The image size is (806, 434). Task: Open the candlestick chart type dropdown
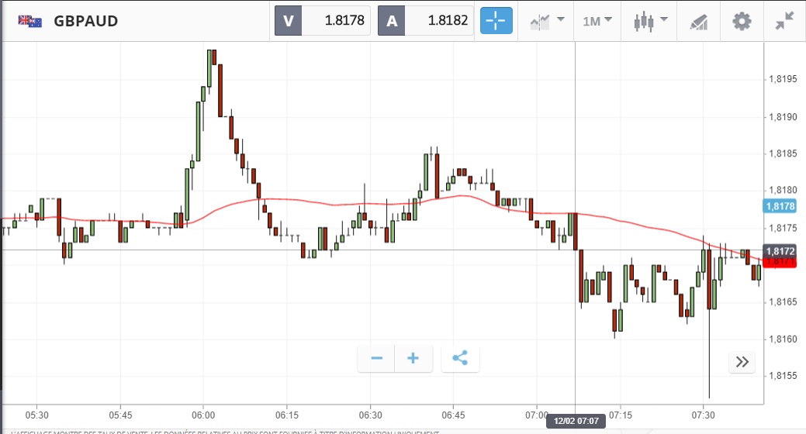(650, 21)
